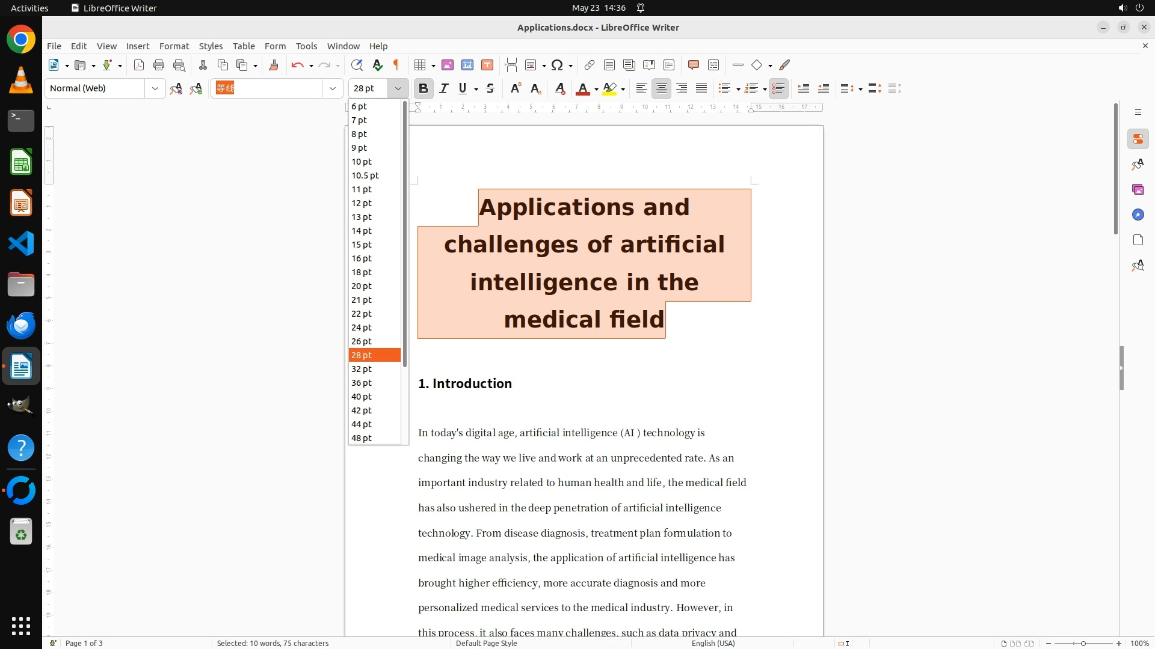
Task: Open Find & Replace tool
Action: 357,65
